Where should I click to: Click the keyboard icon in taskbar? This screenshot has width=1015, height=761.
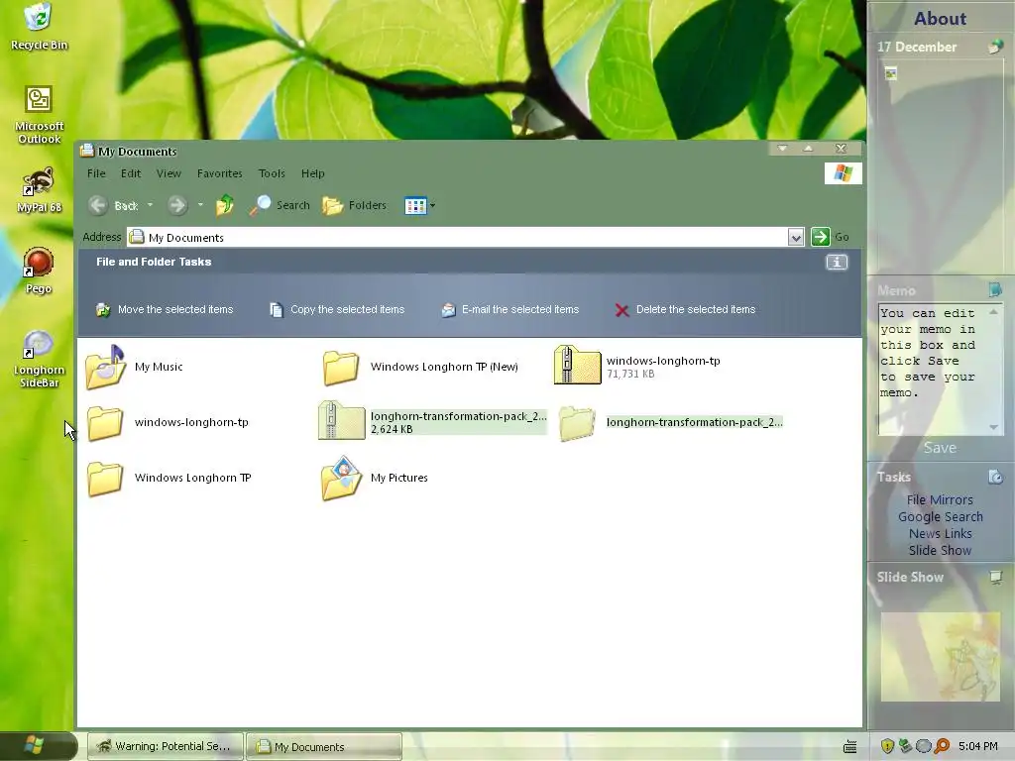click(x=849, y=747)
